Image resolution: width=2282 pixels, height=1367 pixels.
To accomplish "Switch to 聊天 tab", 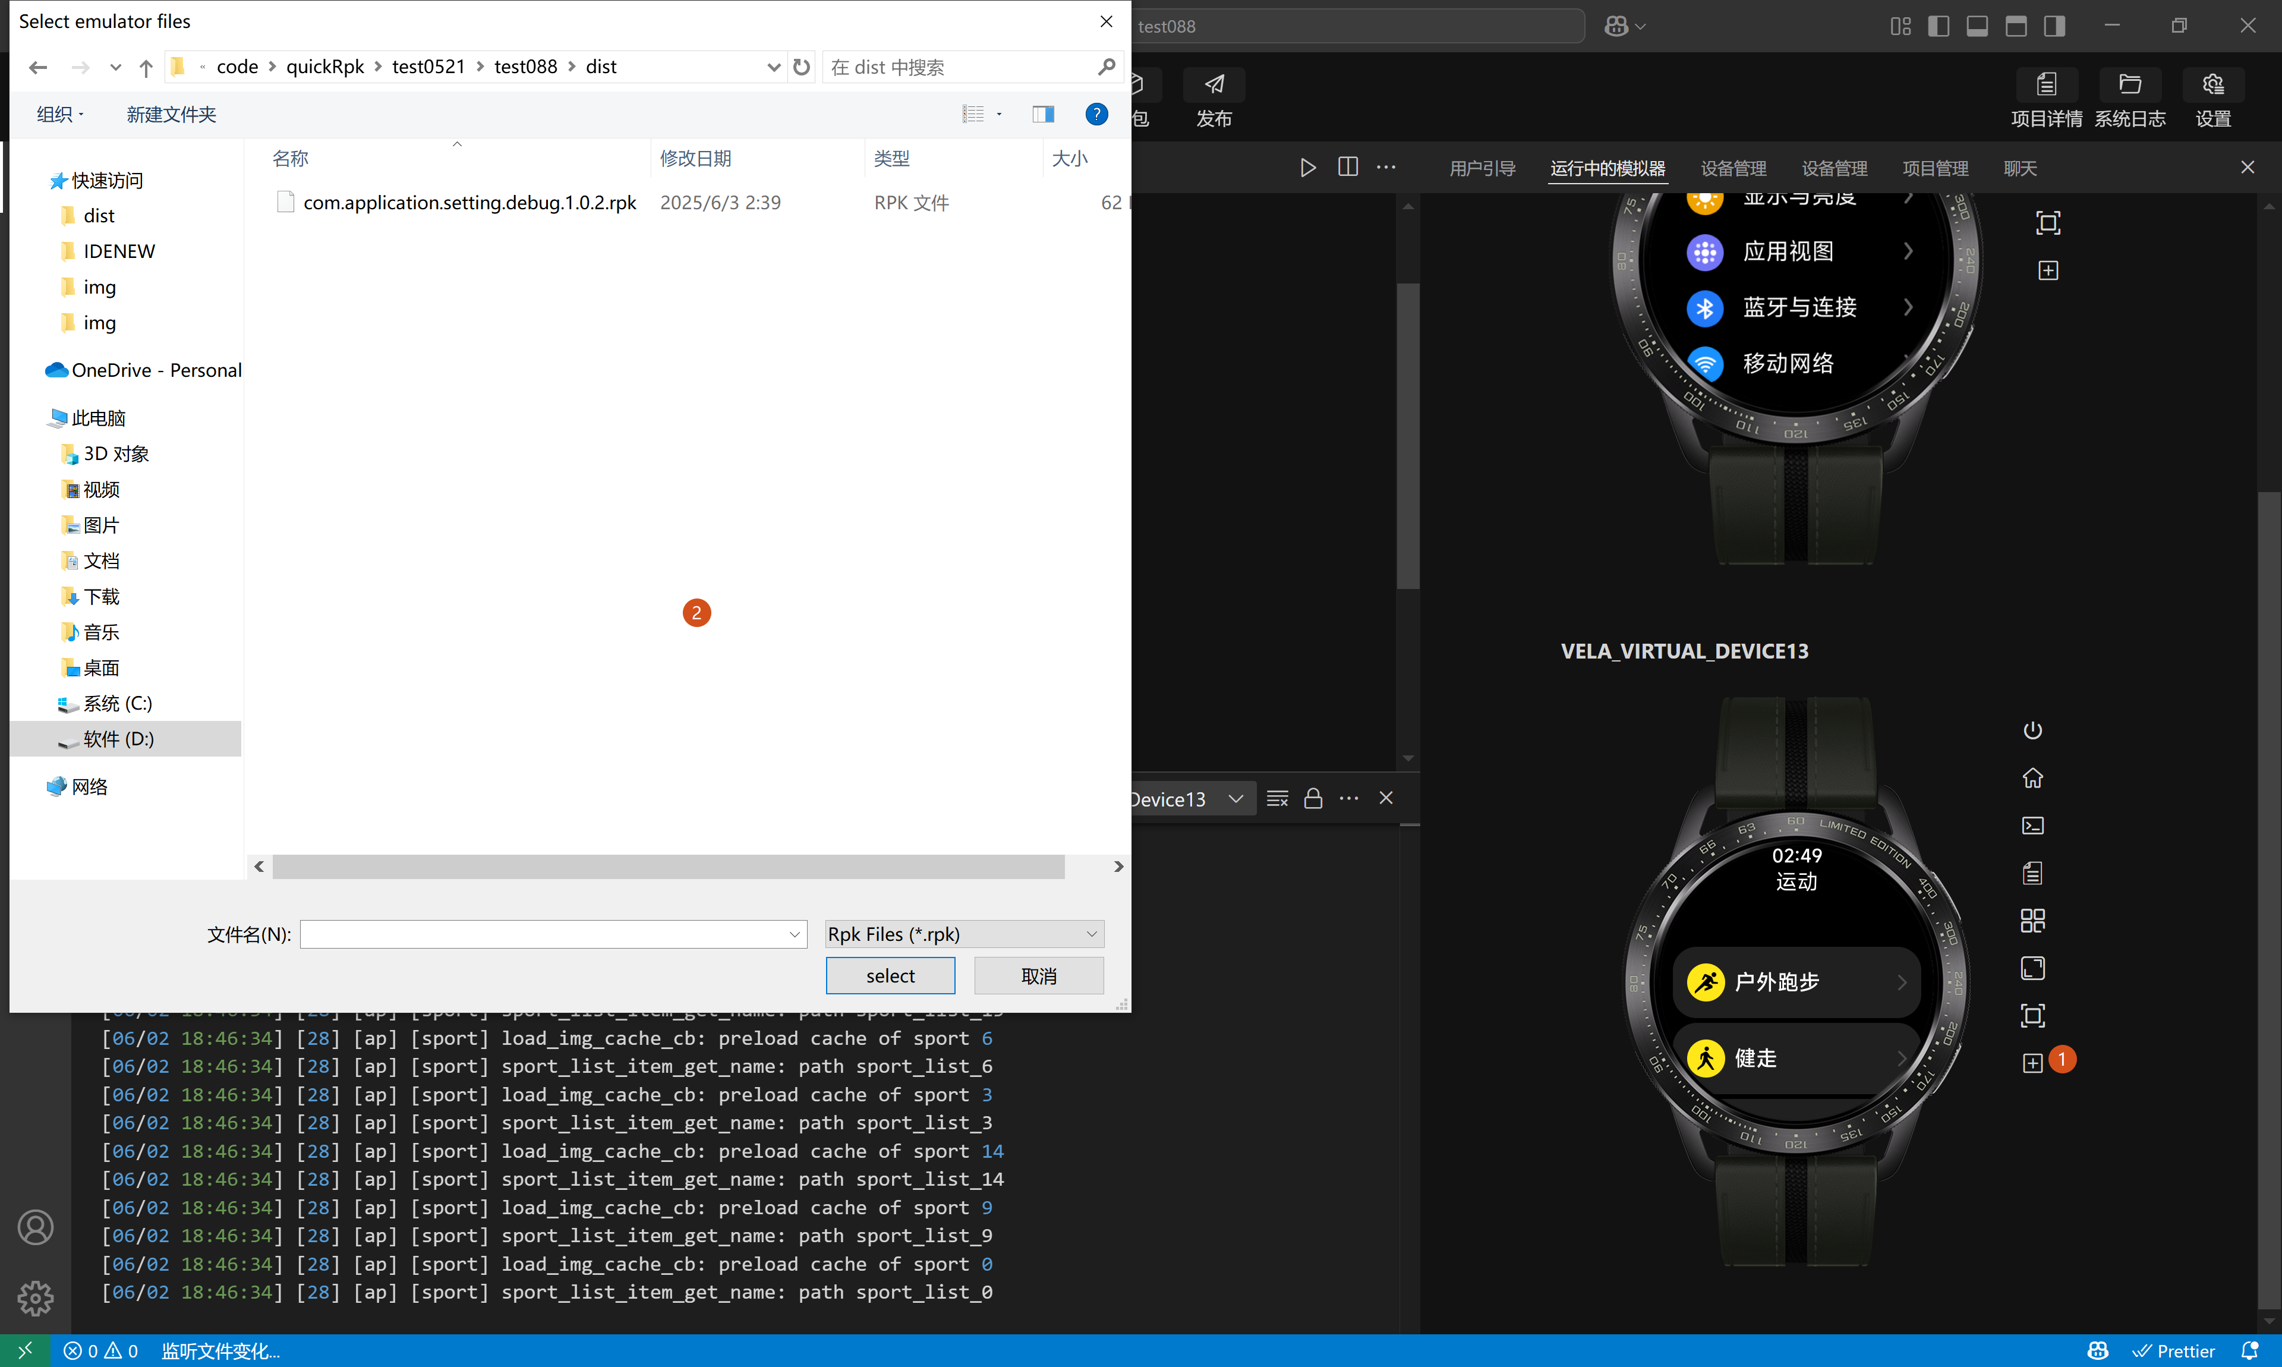I will [2019, 169].
